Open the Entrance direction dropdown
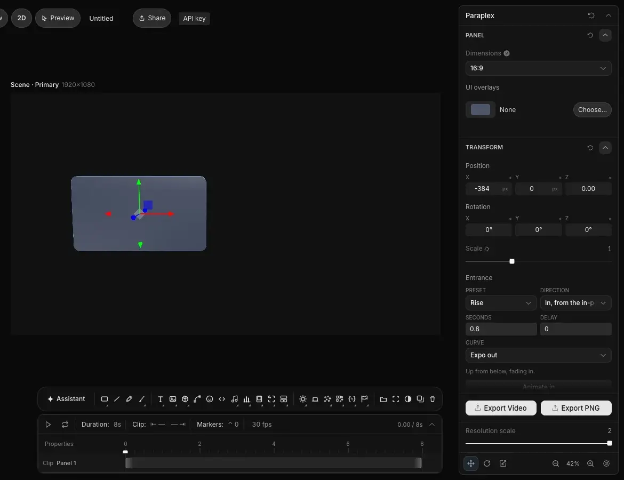The image size is (624, 480). coord(575,303)
